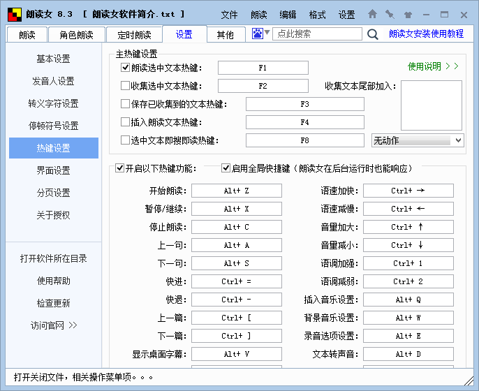Open the search engine dropdown arrow
479x391 pixels.
(x=267, y=32)
